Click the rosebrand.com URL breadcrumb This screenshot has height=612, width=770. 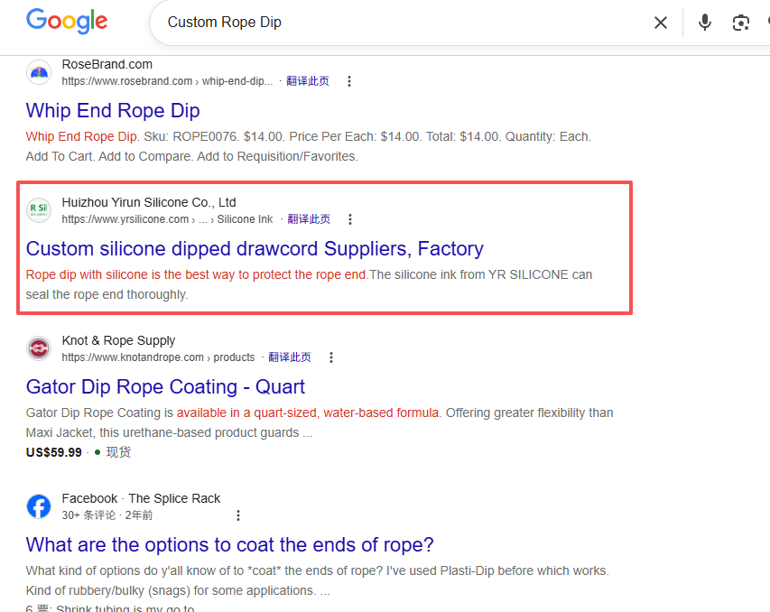167,81
